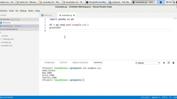Add a new terminal with plus icon

[164, 63]
